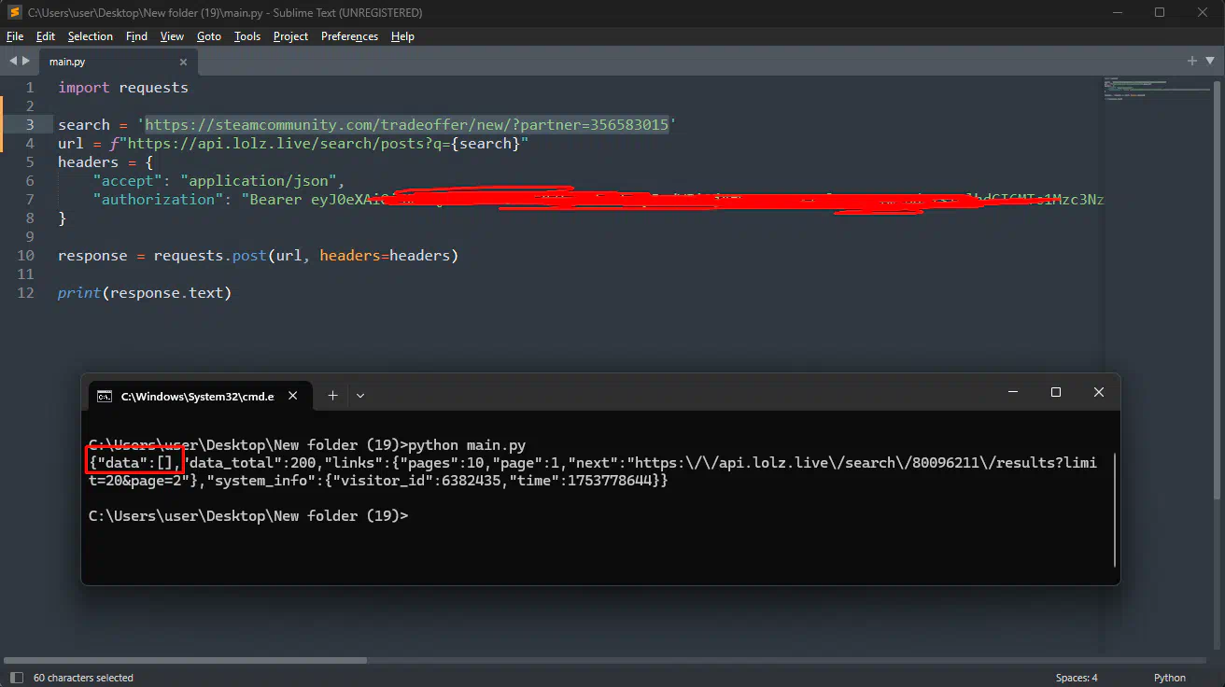1225x687 pixels.
Task: Toggle the side bar icon in status bar
Action: point(16,678)
